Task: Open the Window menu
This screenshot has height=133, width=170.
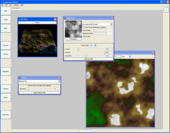Action: tap(16, 5)
